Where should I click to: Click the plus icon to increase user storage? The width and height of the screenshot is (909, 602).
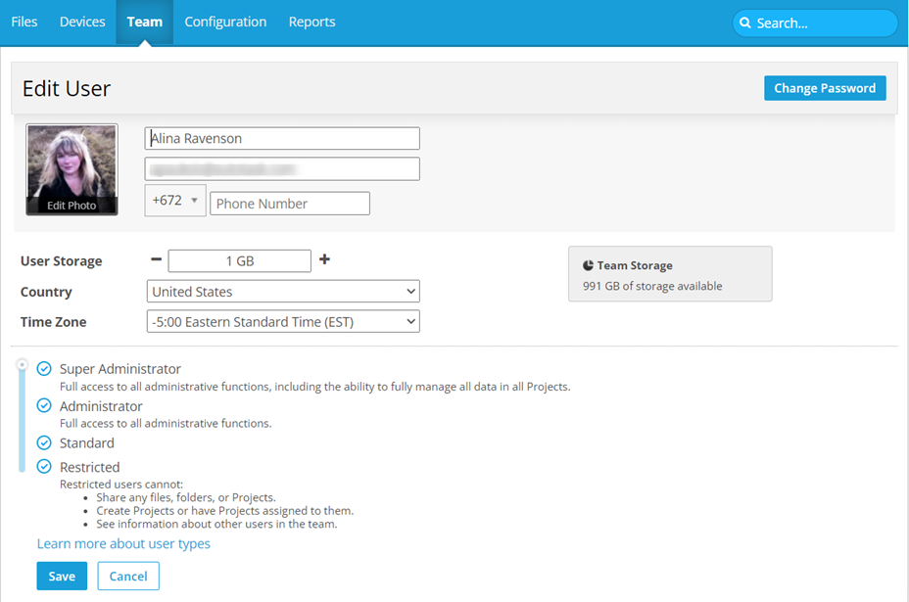click(x=325, y=260)
